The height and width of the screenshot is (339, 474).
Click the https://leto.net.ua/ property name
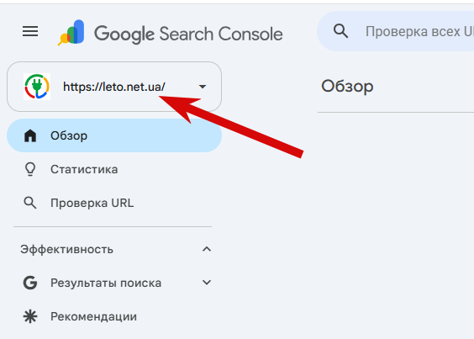click(114, 87)
